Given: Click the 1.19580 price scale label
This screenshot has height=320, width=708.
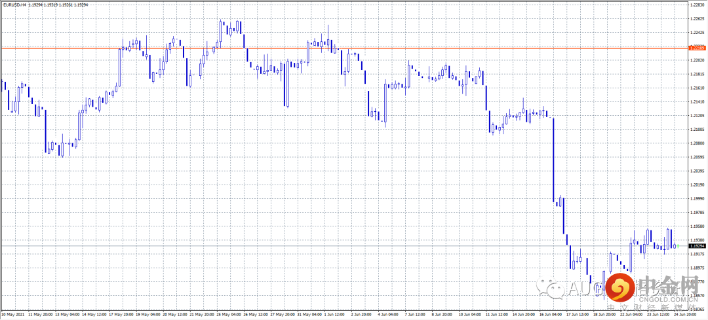Looking at the screenshot, I should point(698,226).
